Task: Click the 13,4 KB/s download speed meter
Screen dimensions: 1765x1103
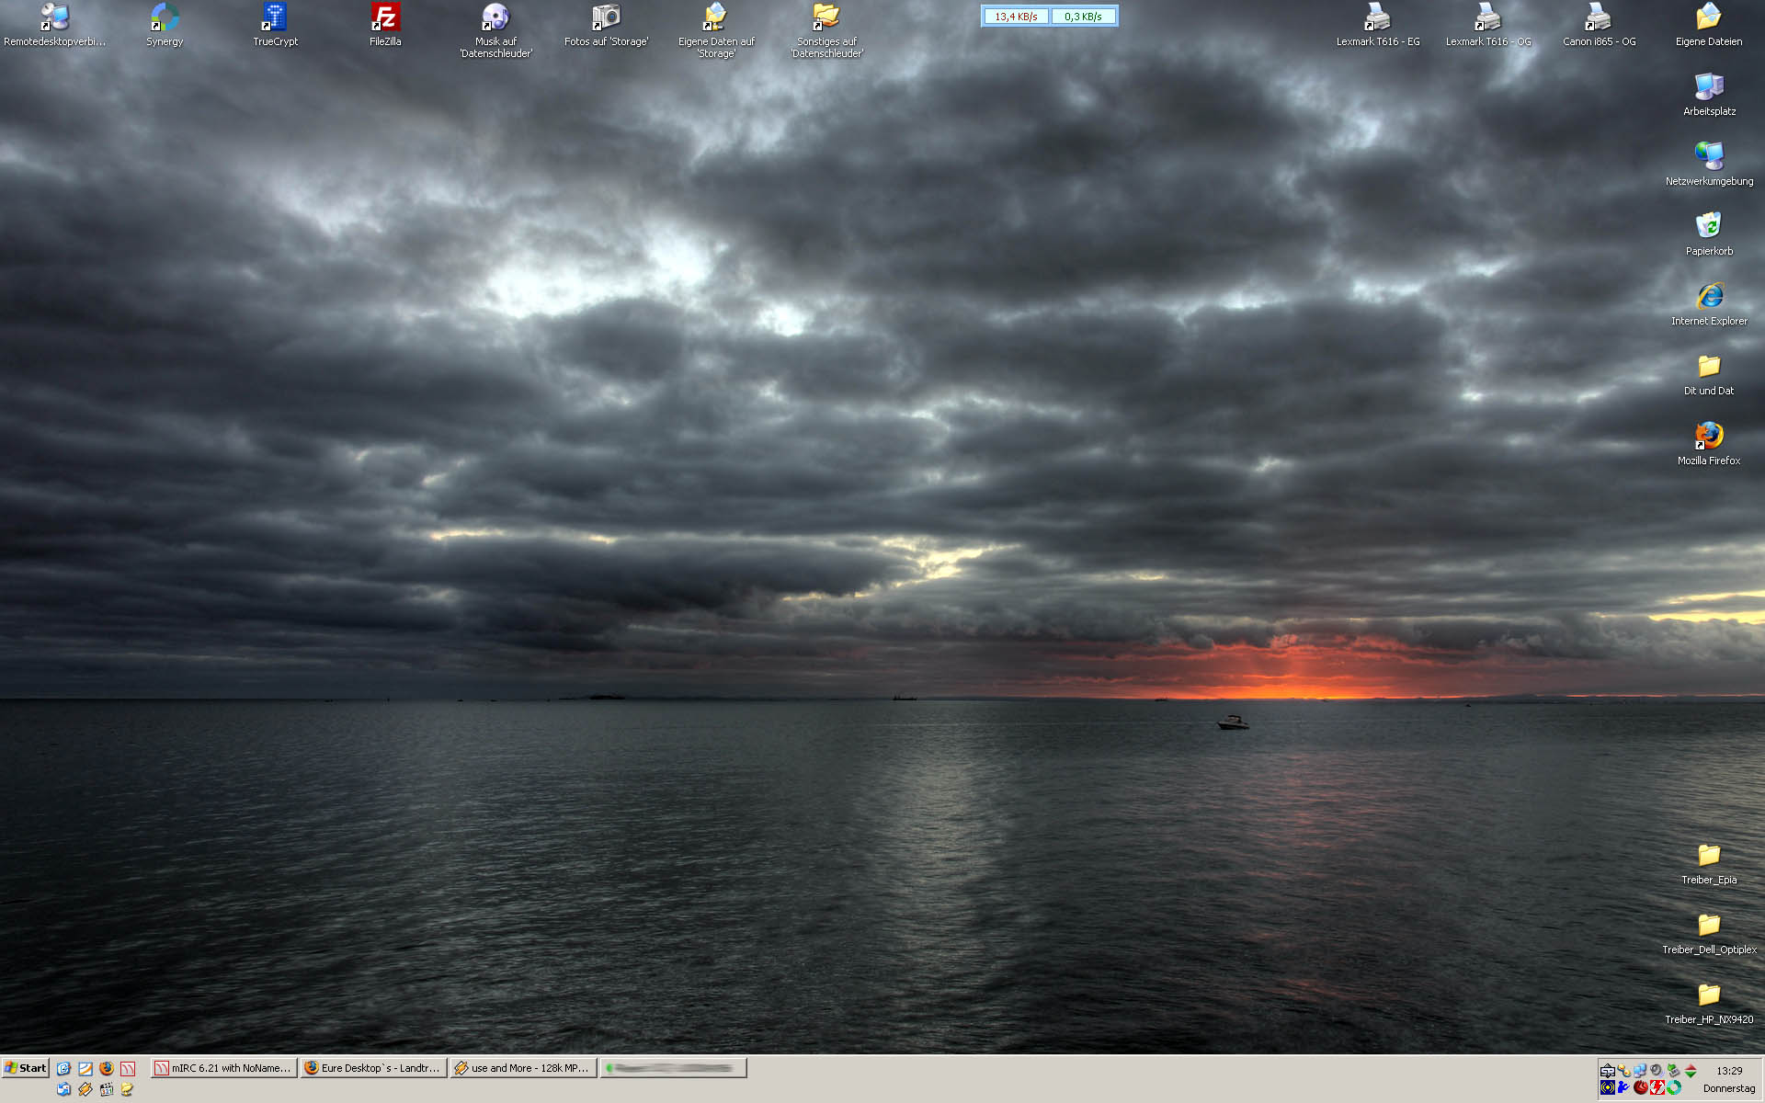Action: (x=1015, y=17)
